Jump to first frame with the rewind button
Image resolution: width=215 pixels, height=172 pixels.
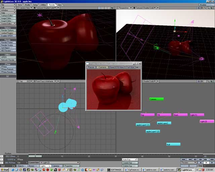click(183, 159)
